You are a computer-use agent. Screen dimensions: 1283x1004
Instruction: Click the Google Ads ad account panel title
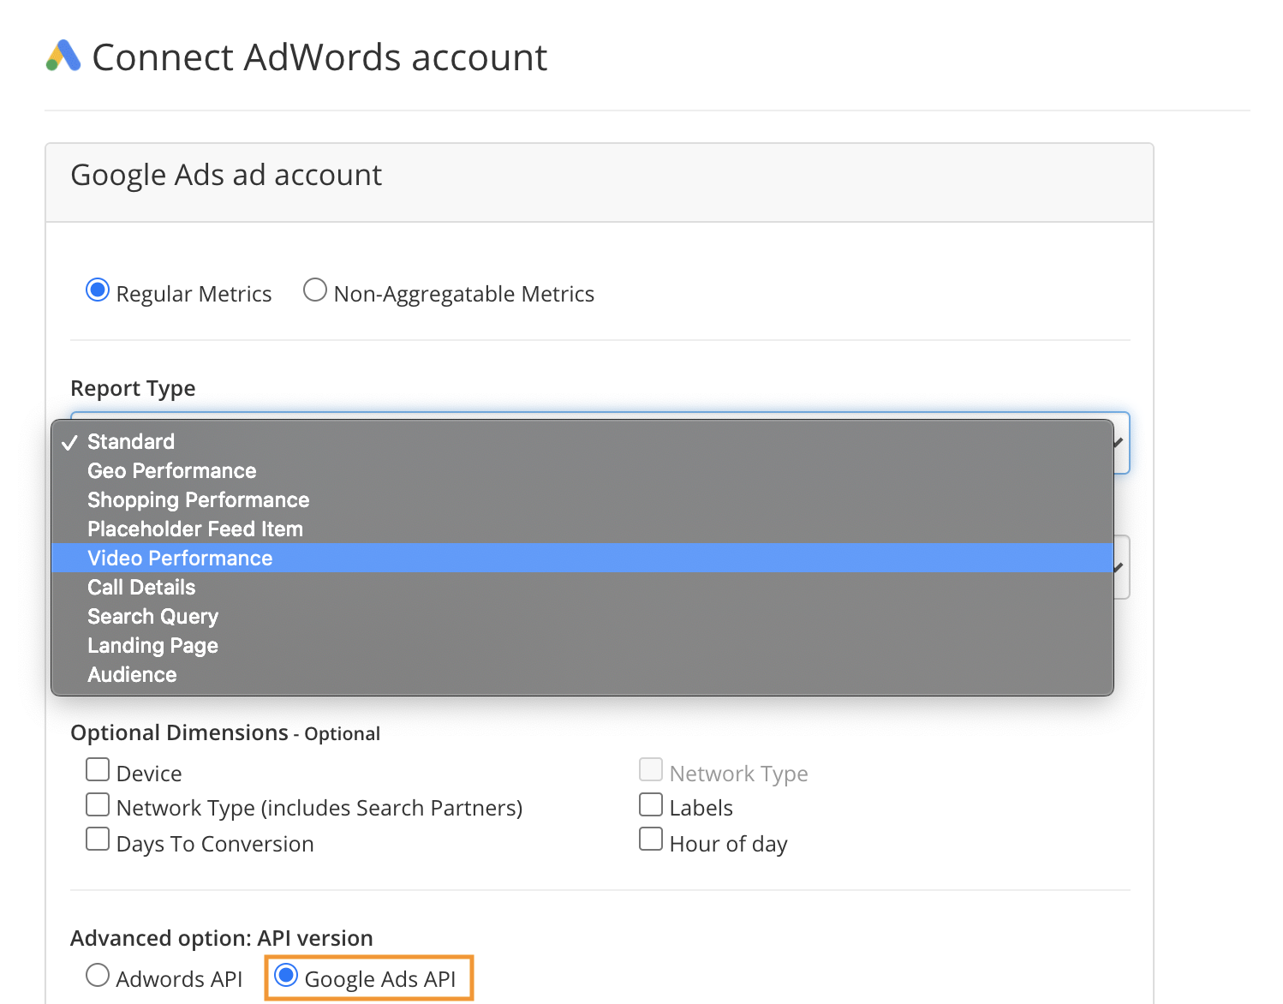click(x=226, y=175)
